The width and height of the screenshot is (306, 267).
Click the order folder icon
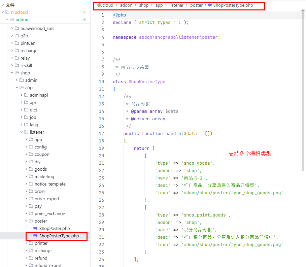pyautogui.click(x=31, y=191)
